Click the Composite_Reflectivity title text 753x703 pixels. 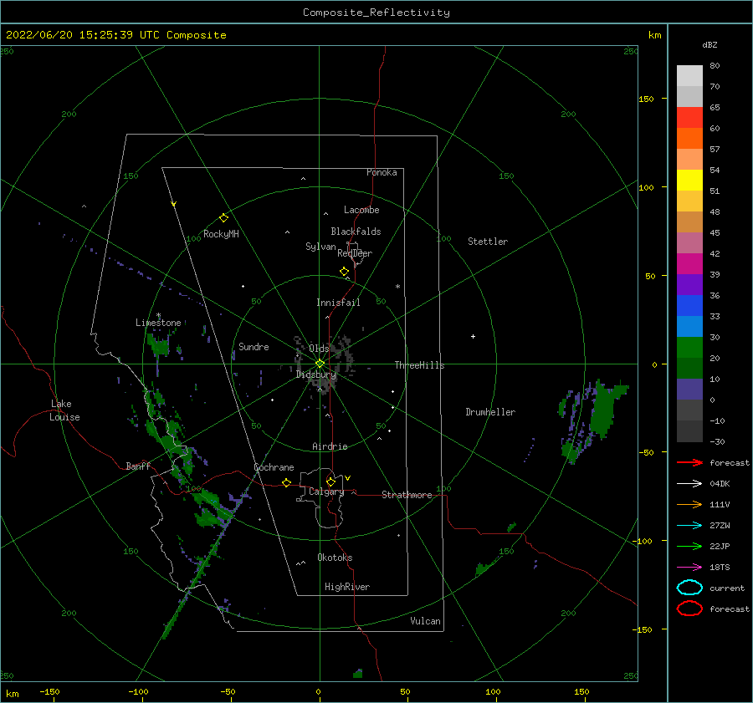pyautogui.click(x=376, y=13)
